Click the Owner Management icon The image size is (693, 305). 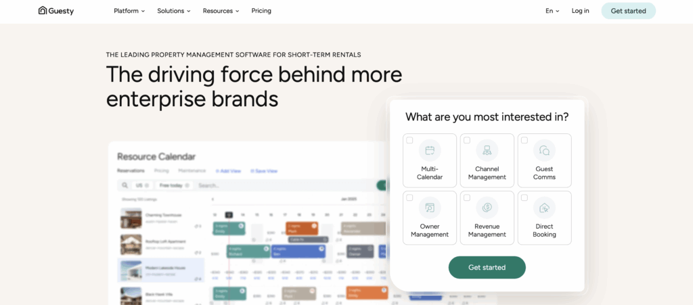[x=430, y=208]
